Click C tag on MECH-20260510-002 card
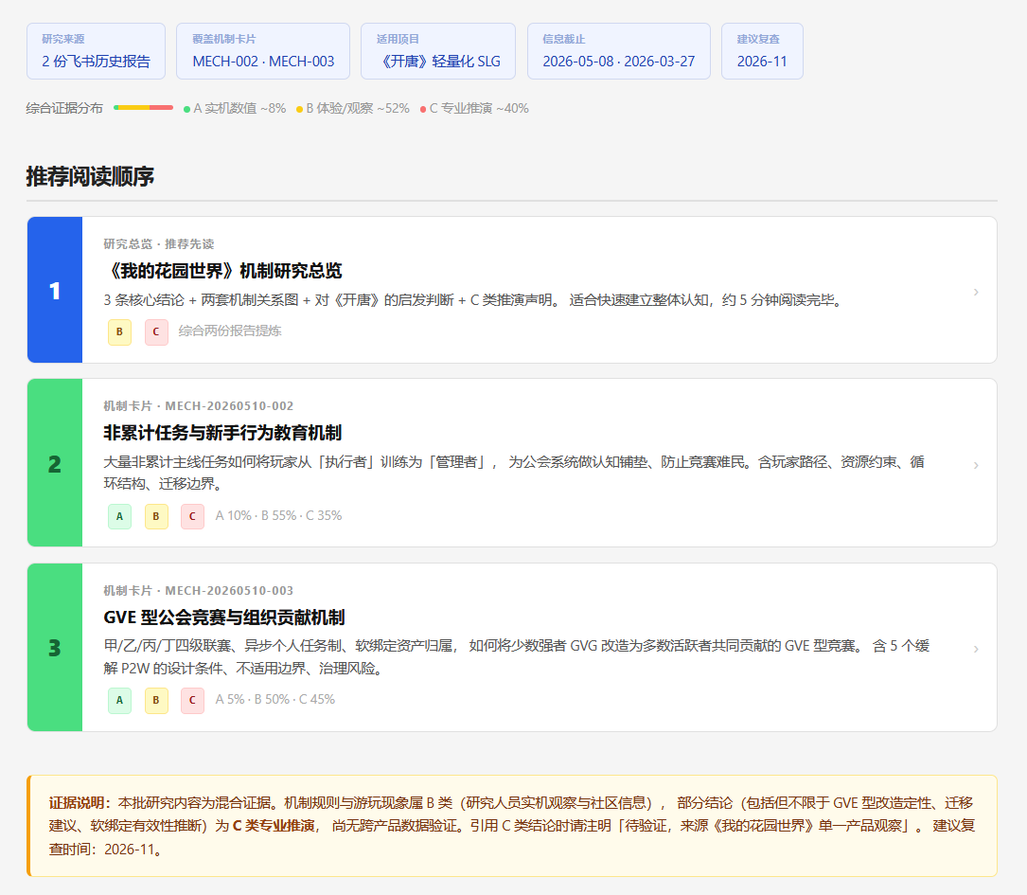 click(192, 516)
